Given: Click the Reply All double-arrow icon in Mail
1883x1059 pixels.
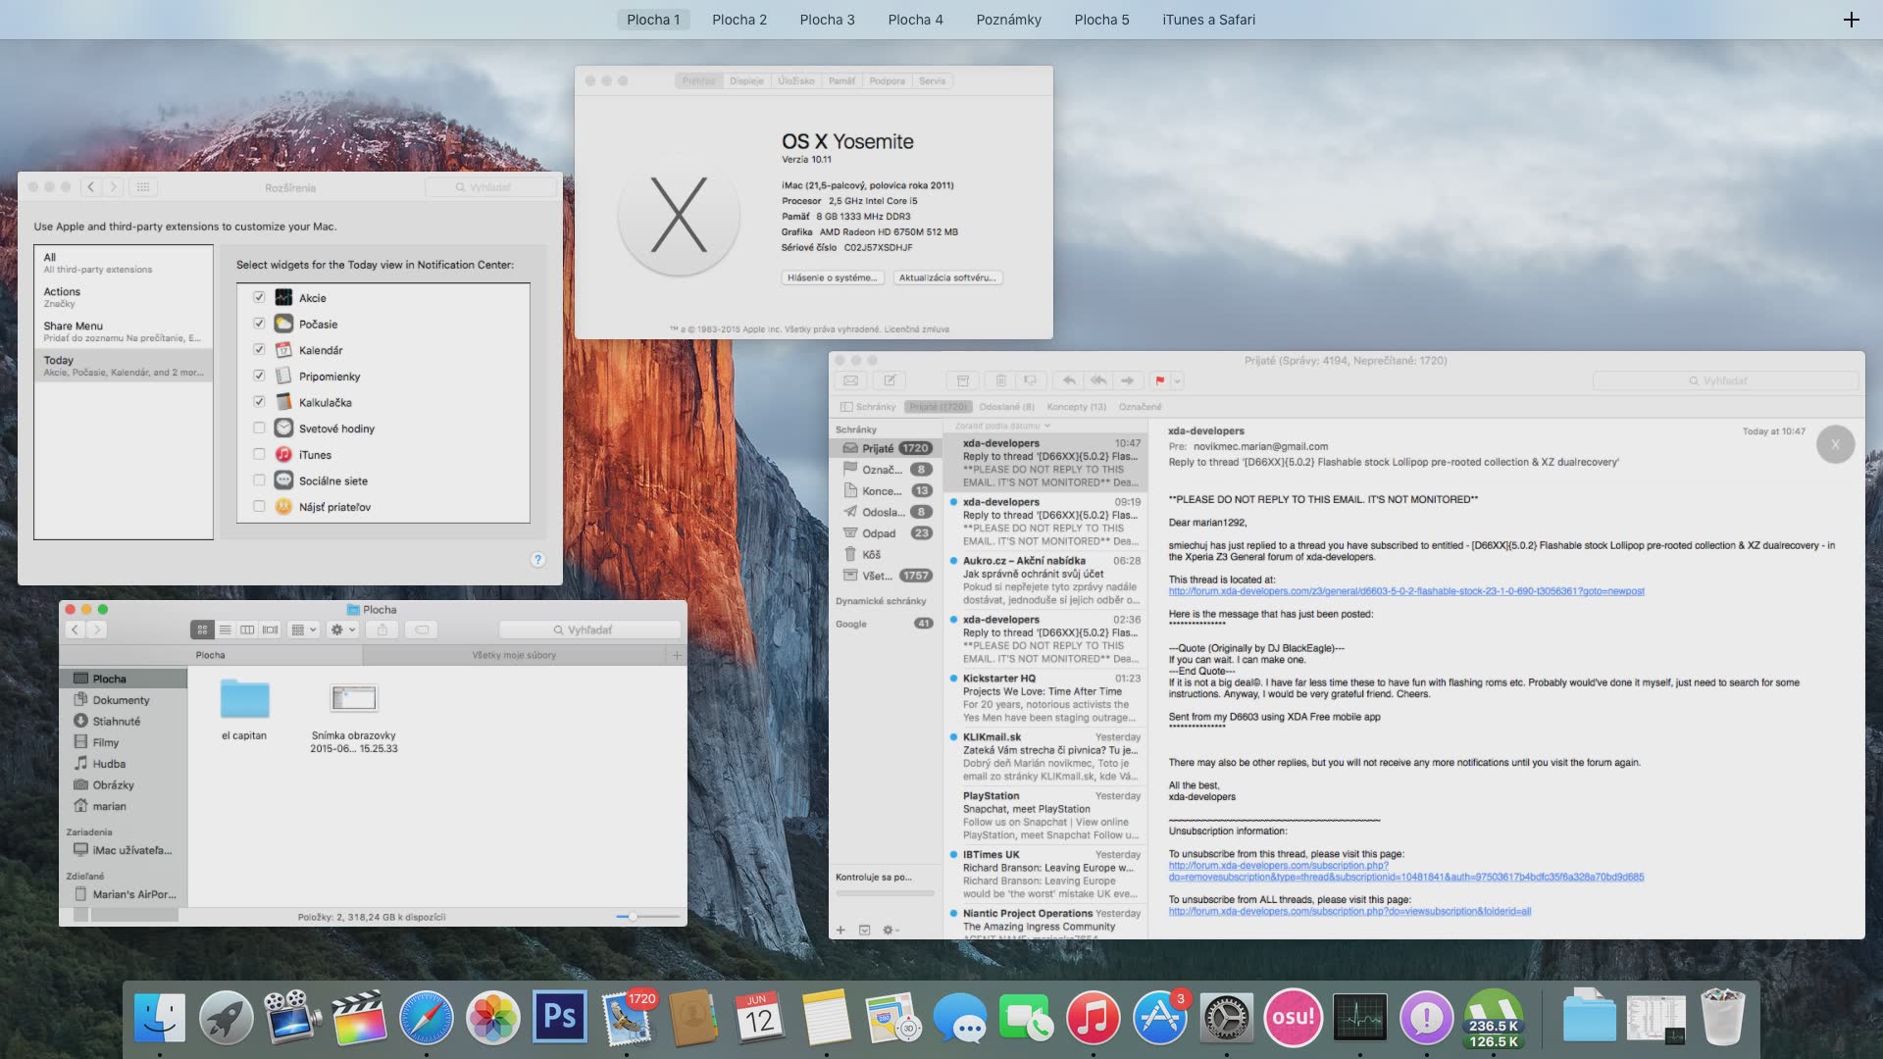Looking at the screenshot, I should (x=1098, y=380).
